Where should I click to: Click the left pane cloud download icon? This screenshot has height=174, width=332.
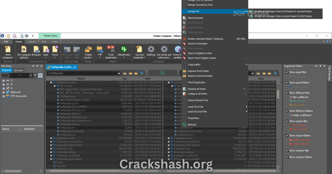coord(142,73)
